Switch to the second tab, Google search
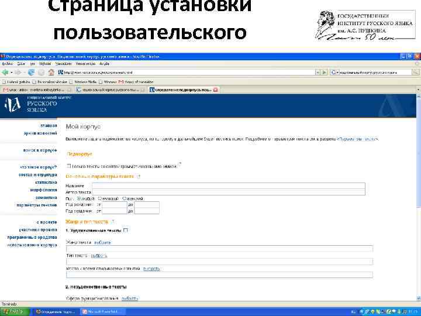 pos(111,90)
